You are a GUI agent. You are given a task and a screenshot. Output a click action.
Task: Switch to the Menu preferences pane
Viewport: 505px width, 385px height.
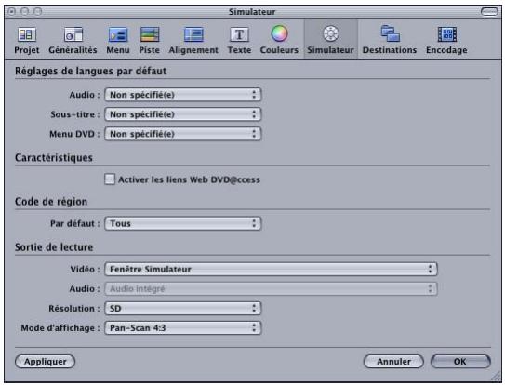pos(118,40)
